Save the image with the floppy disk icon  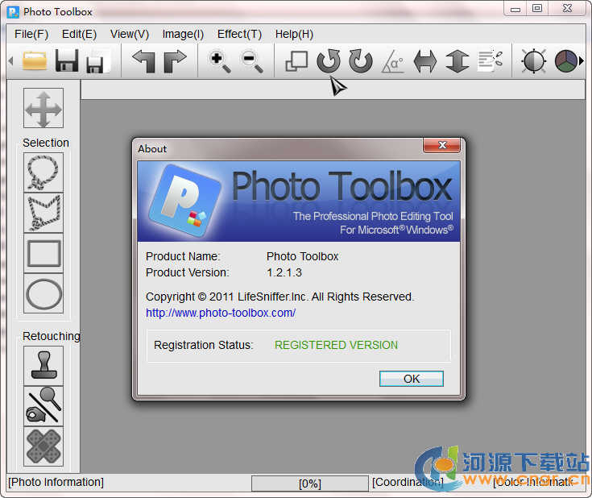67,60
